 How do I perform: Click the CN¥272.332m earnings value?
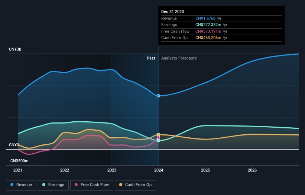tap(208, 25)
